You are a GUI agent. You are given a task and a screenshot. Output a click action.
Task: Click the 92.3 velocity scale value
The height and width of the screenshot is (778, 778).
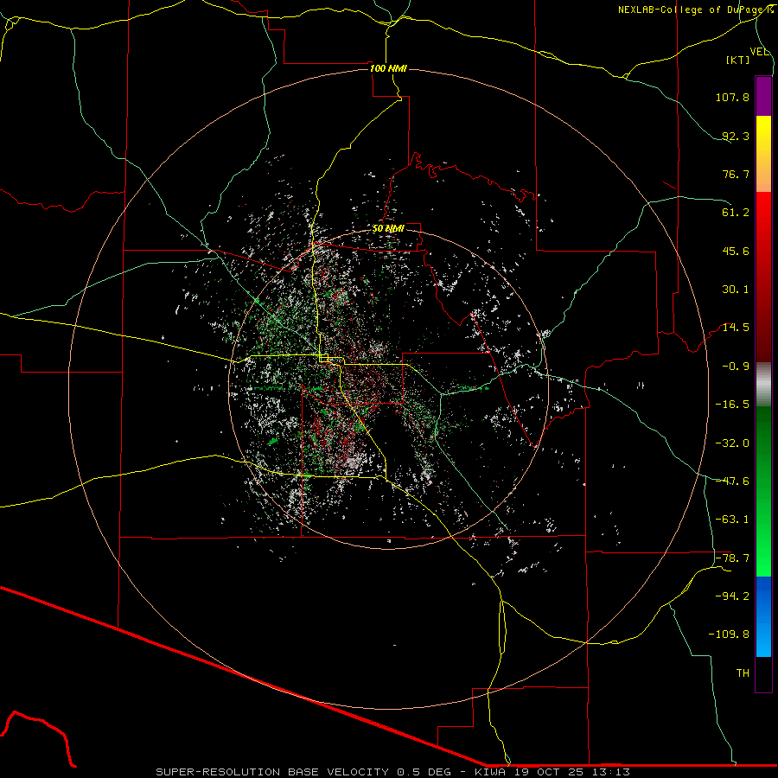pyautogui.click(x=736, y=136)
